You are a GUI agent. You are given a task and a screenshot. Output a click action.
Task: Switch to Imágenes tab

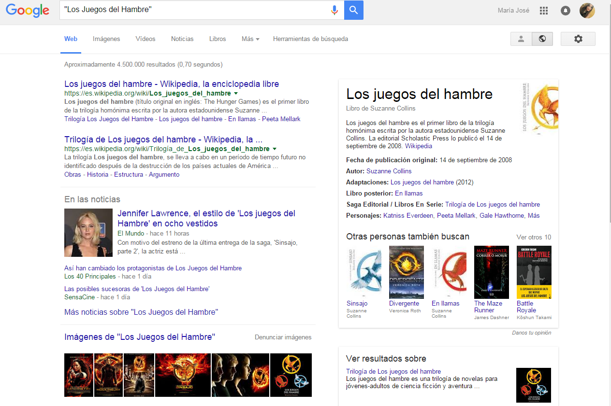[106, 39]
